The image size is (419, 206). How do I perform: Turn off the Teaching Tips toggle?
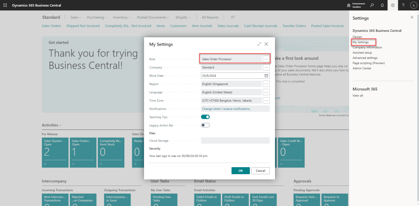[x=205, y=117]
